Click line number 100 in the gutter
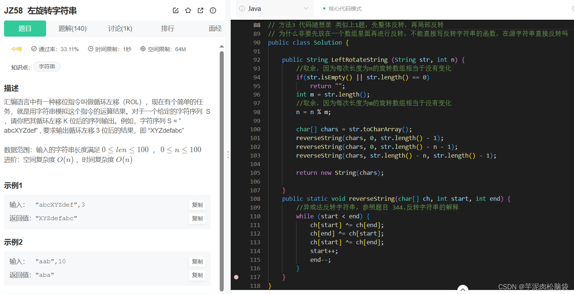The width and height of the screenshot is (574, 294). point(255,129)
